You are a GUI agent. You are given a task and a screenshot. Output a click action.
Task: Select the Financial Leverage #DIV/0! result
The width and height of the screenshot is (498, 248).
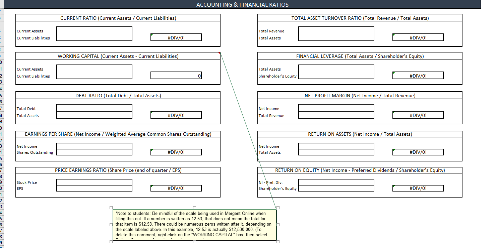418,76
